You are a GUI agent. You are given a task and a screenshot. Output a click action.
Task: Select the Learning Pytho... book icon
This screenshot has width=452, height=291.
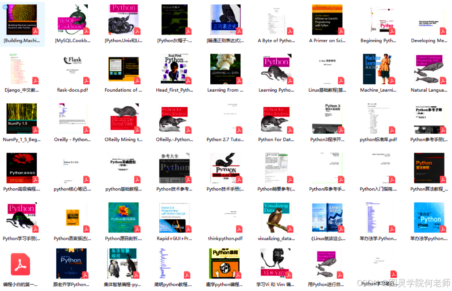[x=276, y=69]
